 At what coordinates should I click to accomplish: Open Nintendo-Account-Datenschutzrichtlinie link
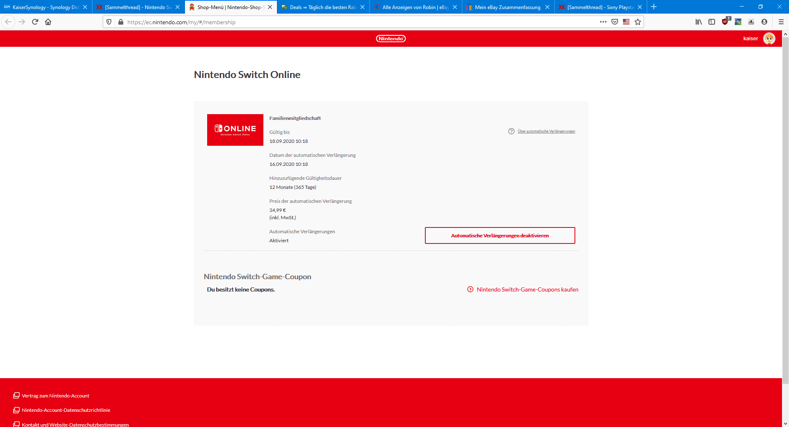66,410
